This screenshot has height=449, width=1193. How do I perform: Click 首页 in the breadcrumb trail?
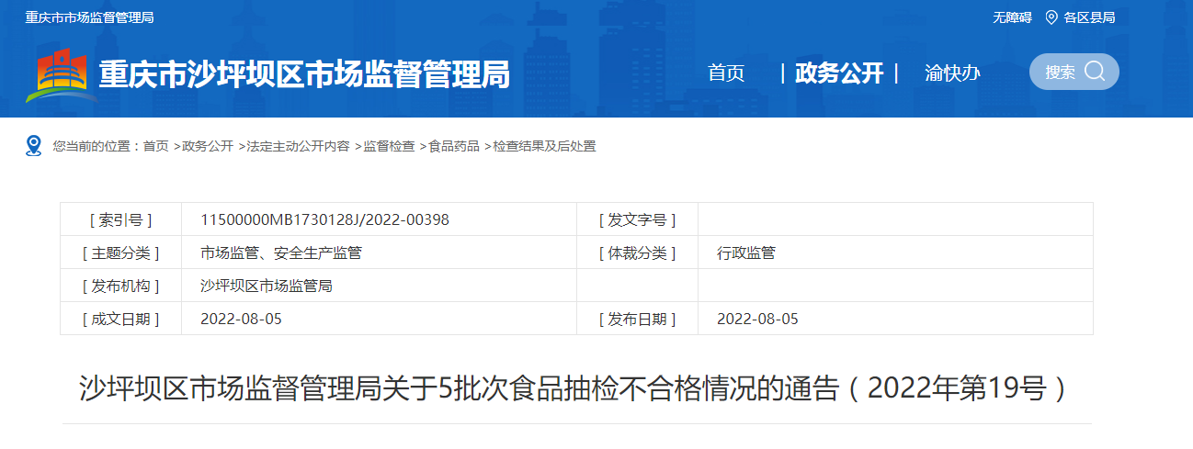[155, 146]
